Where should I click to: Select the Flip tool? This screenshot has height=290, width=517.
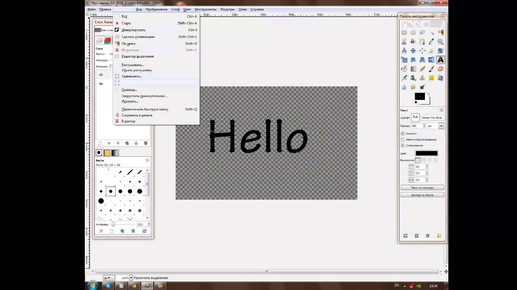pos(431,60)
